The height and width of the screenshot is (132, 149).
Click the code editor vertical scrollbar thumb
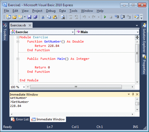click(x=137, y=53)
